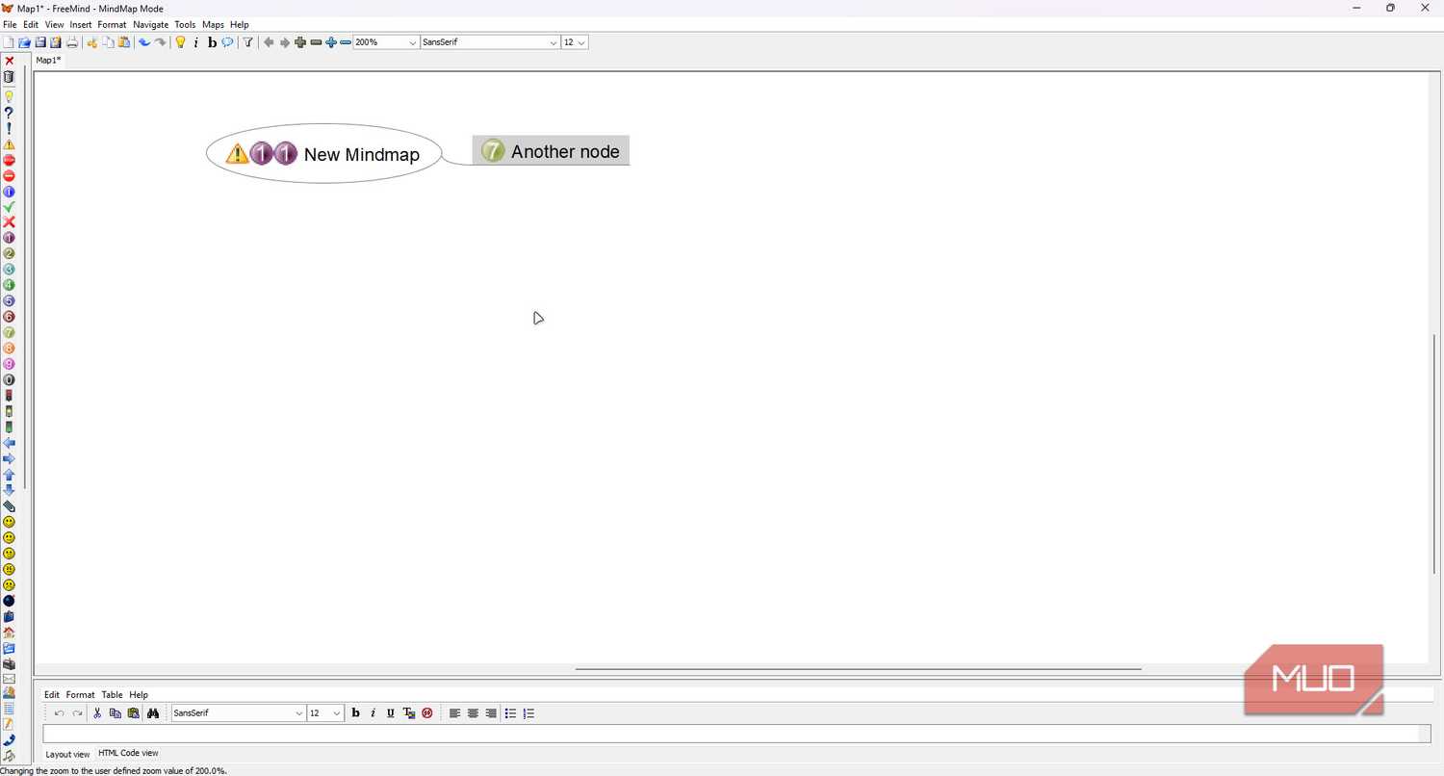Image resolution: width=1444 pixels, height=776 pixels.
Task: Save the map with the floppy disk icon
Action: [x=40, y=42]
